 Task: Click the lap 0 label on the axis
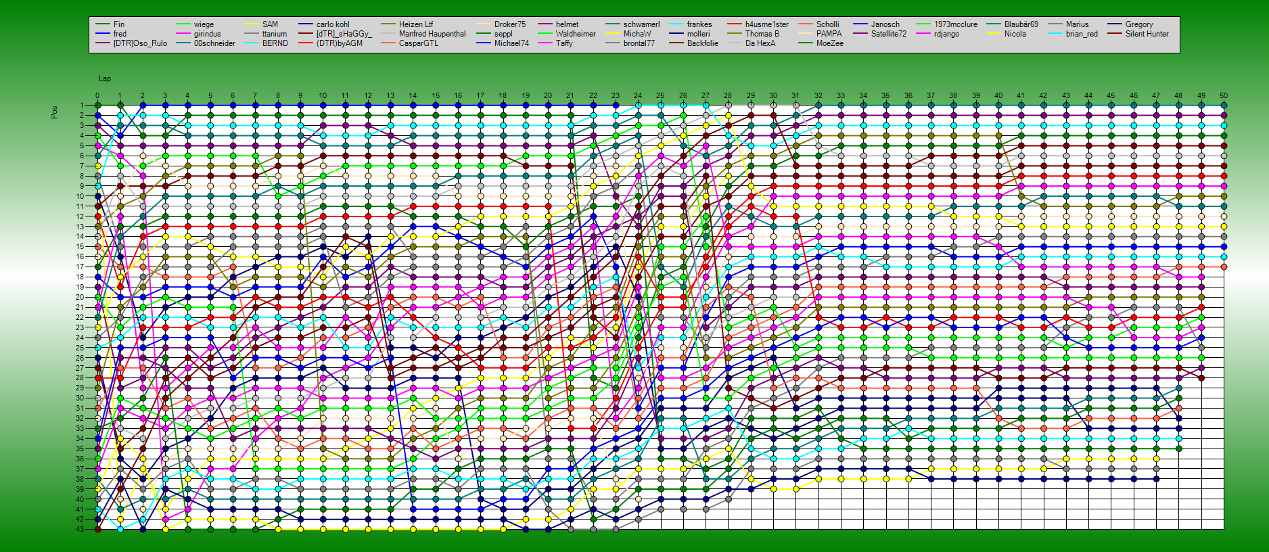click(x=97, y=96)
